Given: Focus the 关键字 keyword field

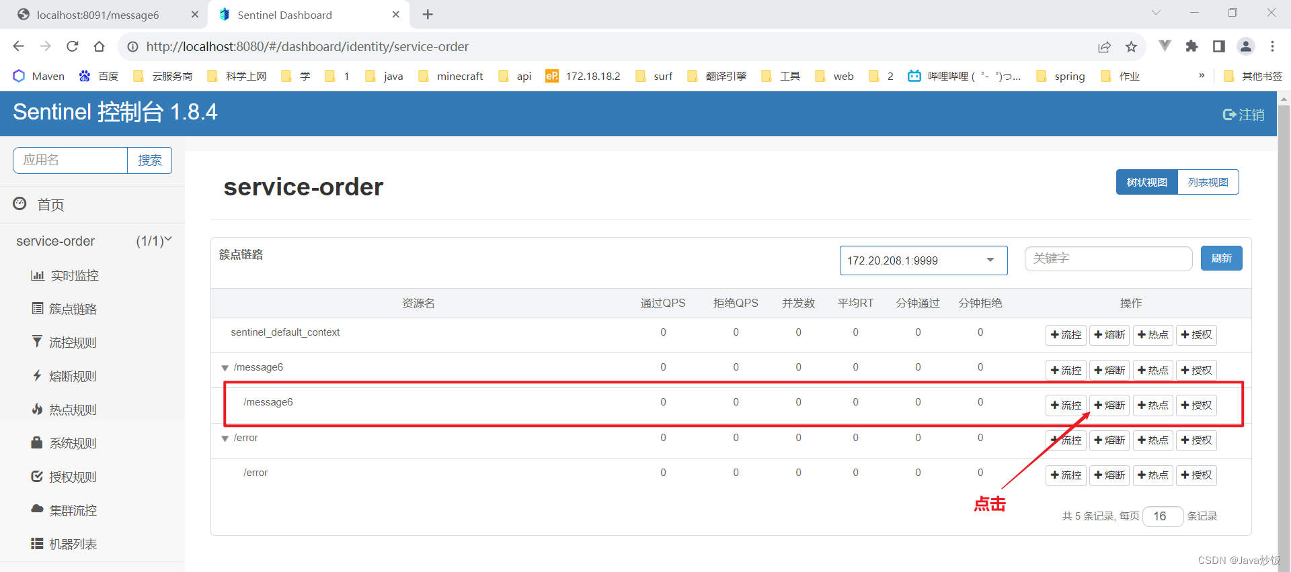Looking at the screenshot, I should 1108,258.
